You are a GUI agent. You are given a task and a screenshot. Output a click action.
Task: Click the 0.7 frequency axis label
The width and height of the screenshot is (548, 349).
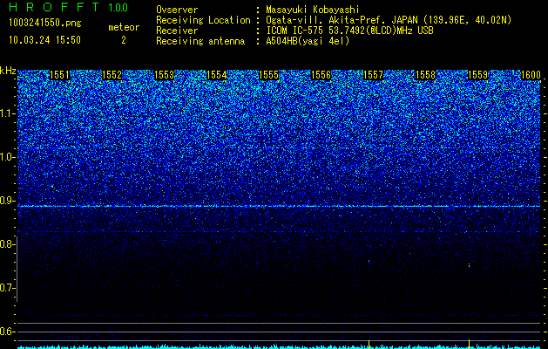point(6,288)
